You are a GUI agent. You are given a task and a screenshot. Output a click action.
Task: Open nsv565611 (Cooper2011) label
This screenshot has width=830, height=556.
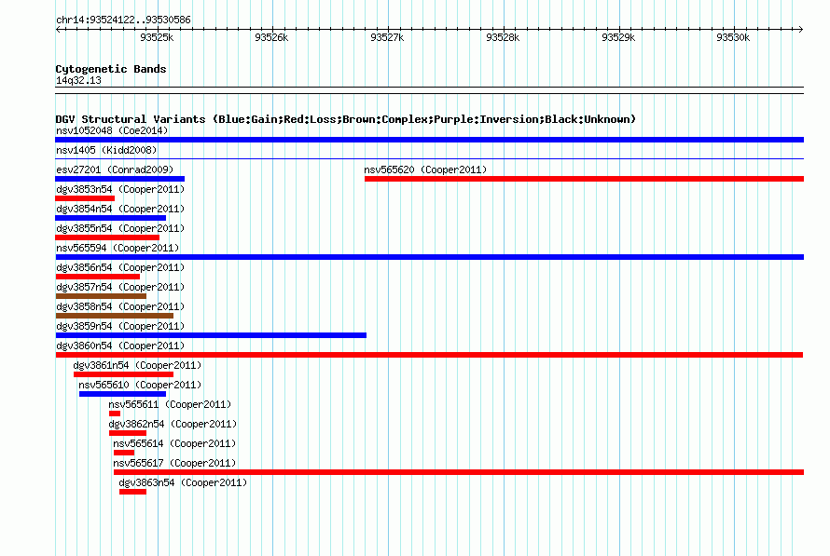pos(170,404)
